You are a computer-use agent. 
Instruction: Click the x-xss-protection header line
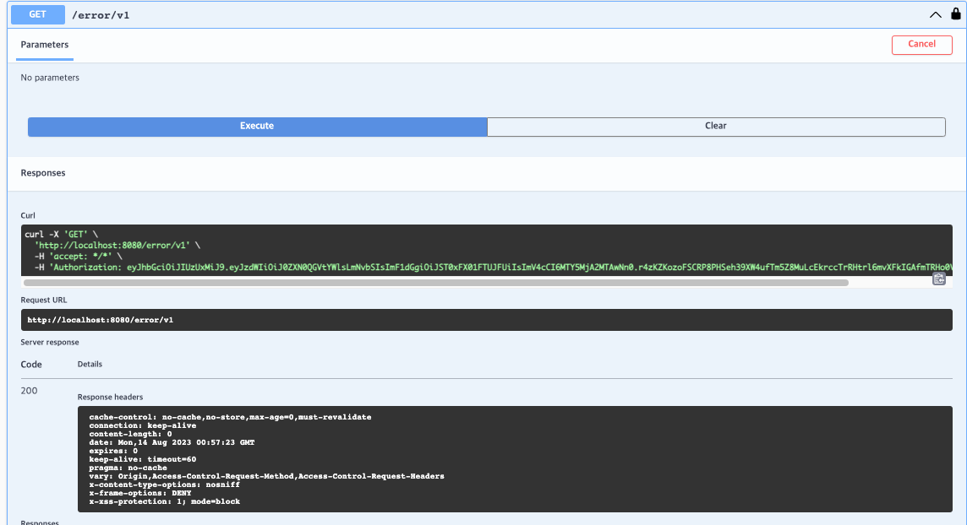[x=165, y=501]
